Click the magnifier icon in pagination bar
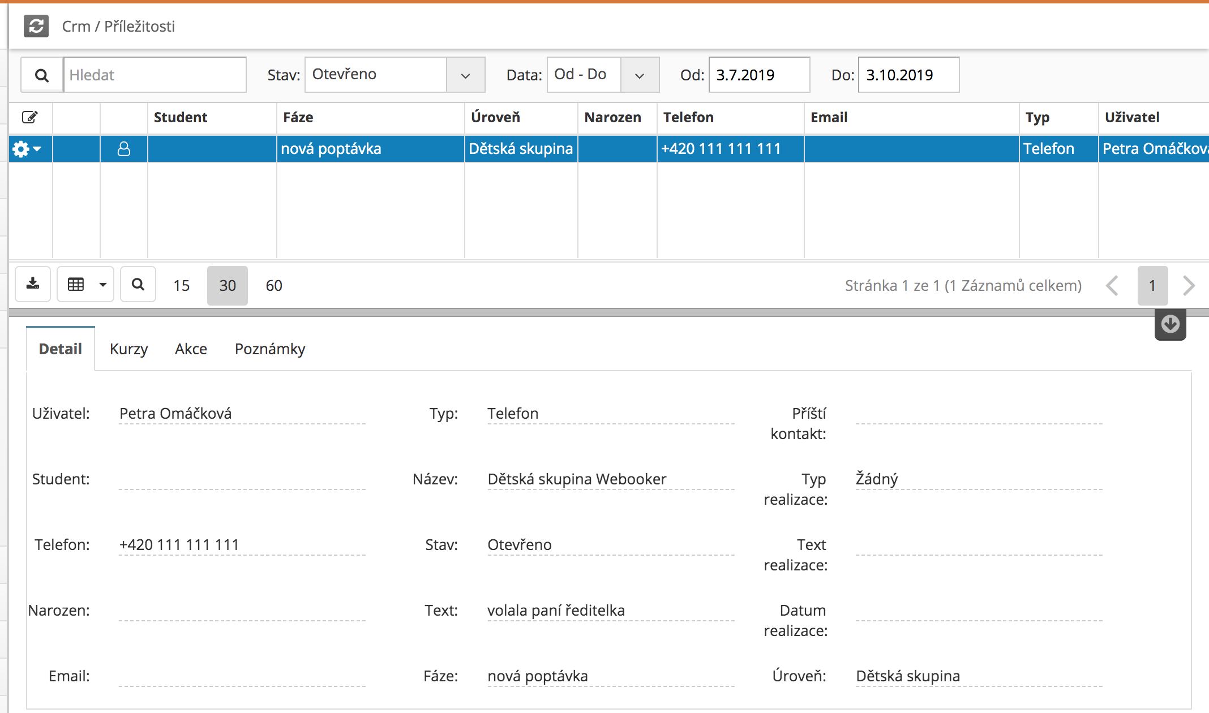 point(138,284)
